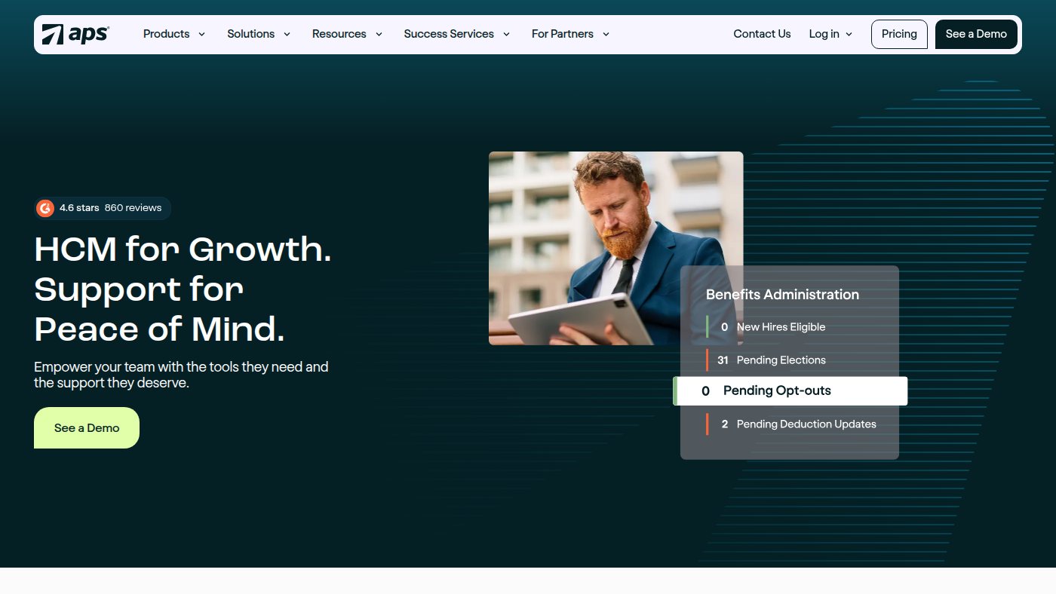Click the G2 orange logo icon
The height and width of the screenshot is (594, 1056).
click(45, 208)
